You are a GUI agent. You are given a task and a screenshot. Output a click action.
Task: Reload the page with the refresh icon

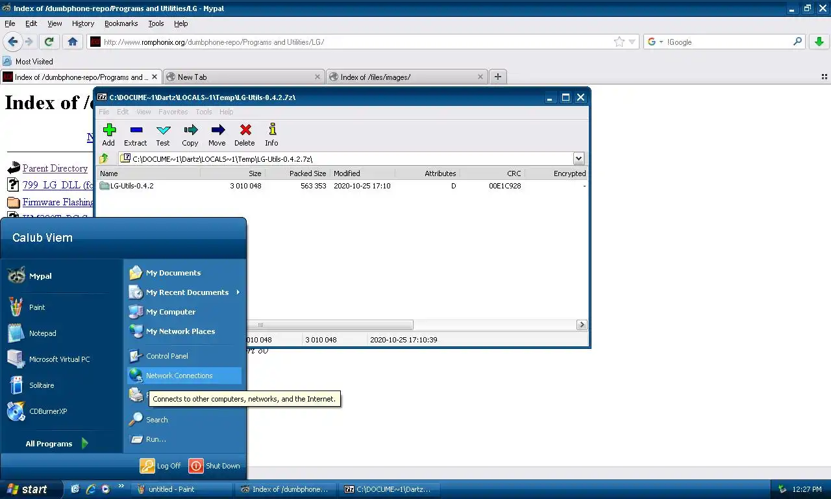click(49, 42)
